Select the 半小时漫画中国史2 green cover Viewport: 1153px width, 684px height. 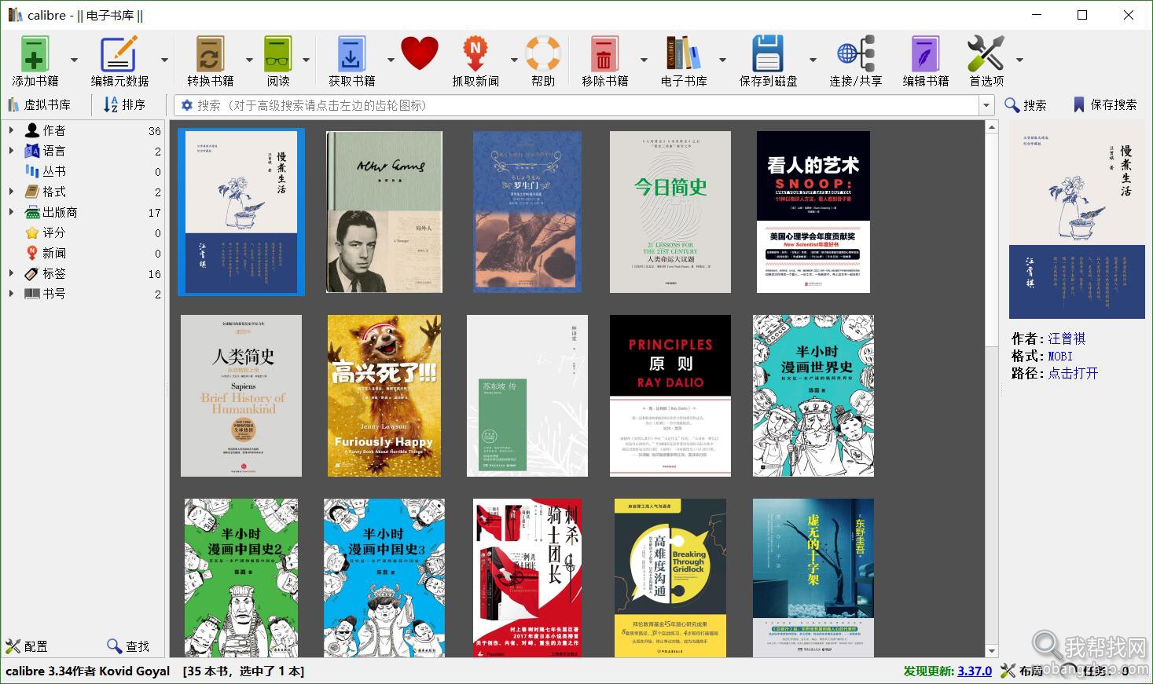(x=241, y=578)
